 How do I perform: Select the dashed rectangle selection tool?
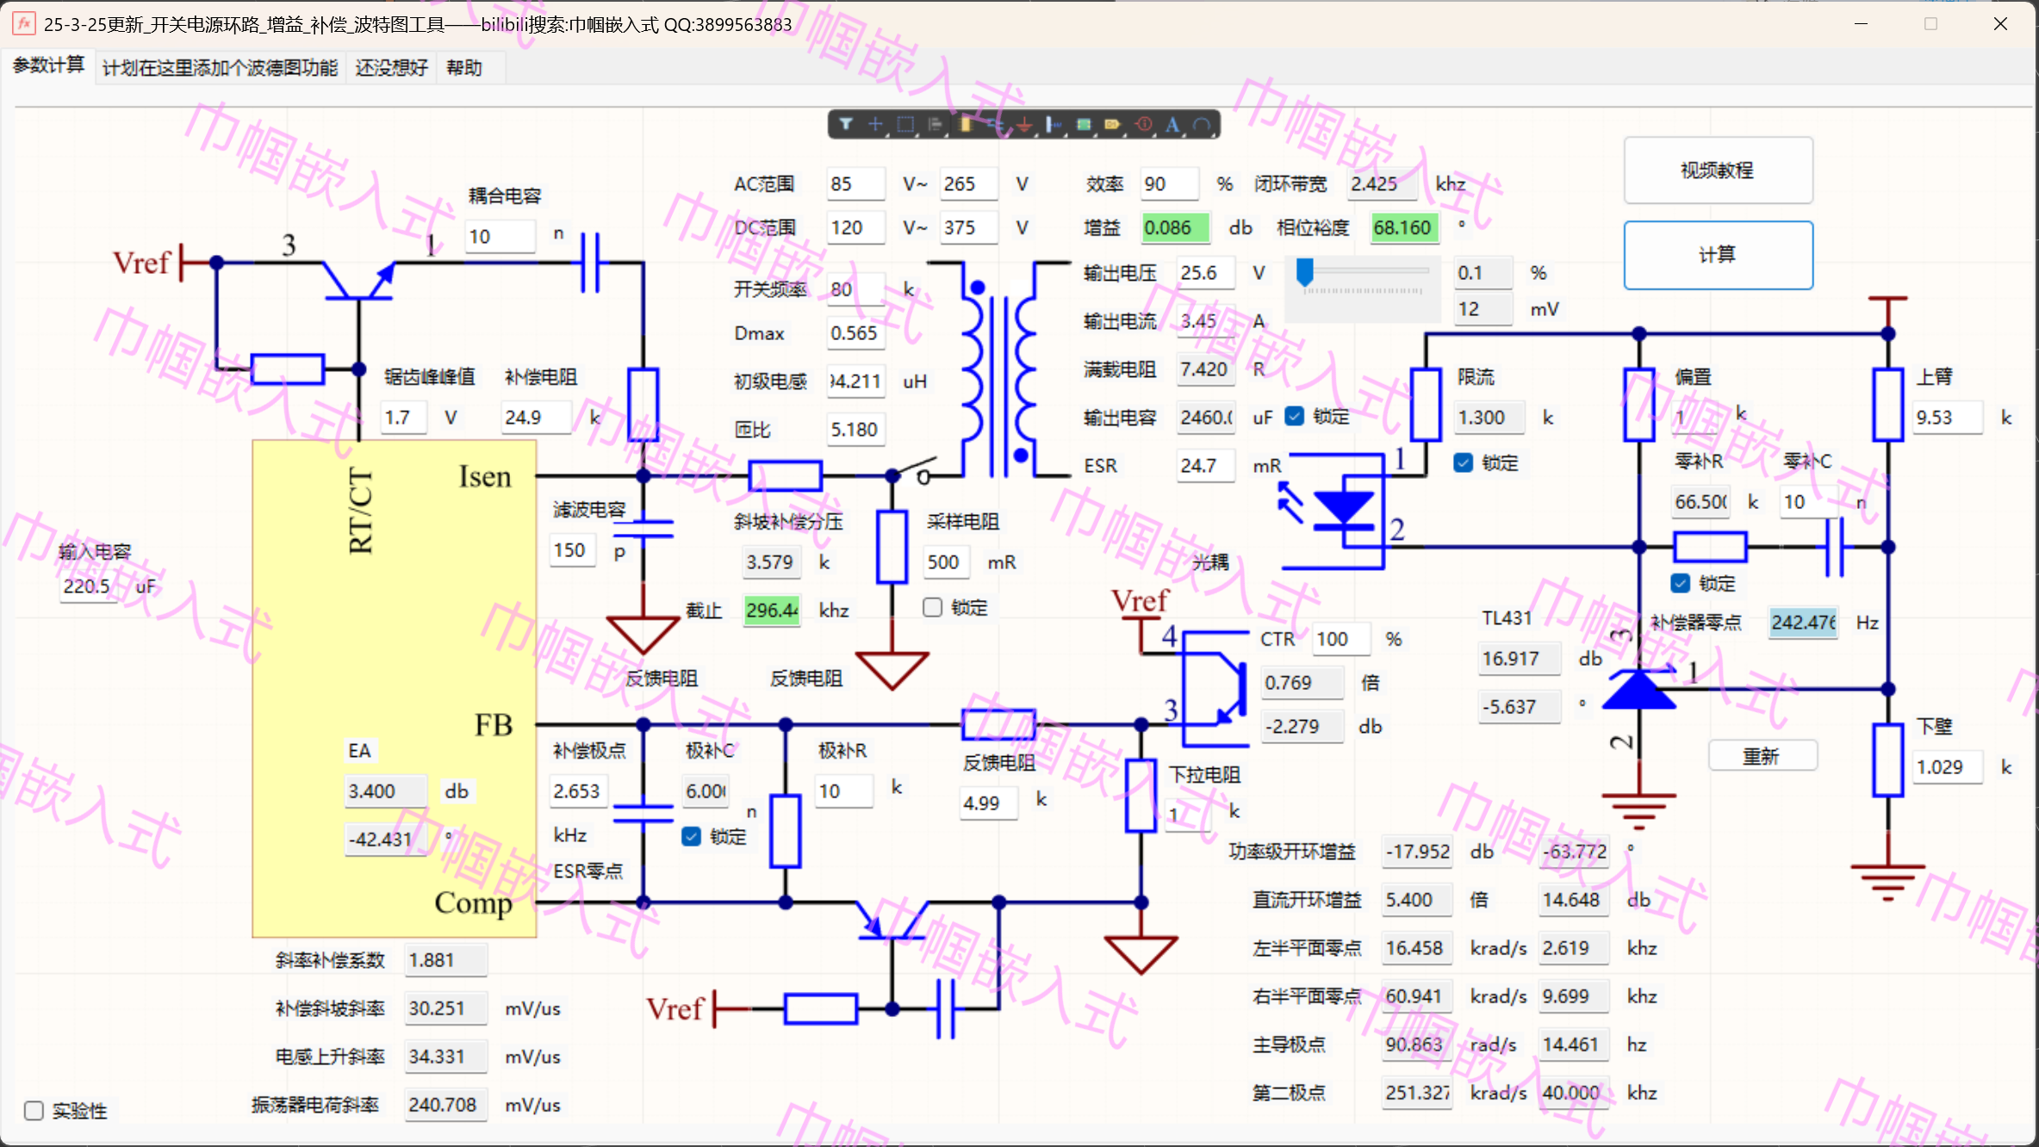[x=904, y=125]
